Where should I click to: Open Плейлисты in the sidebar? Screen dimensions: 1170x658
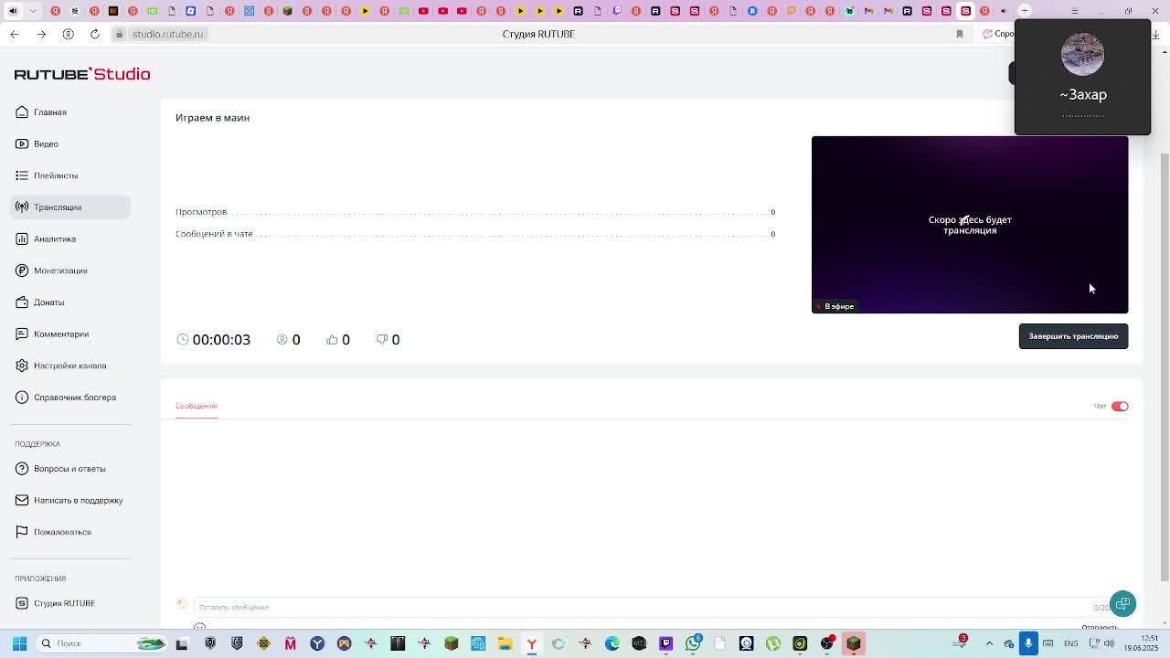pos(56,175)
